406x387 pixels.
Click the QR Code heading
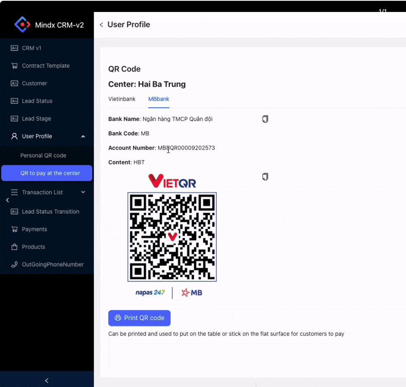pyautogui.click(x=124, y=69)
